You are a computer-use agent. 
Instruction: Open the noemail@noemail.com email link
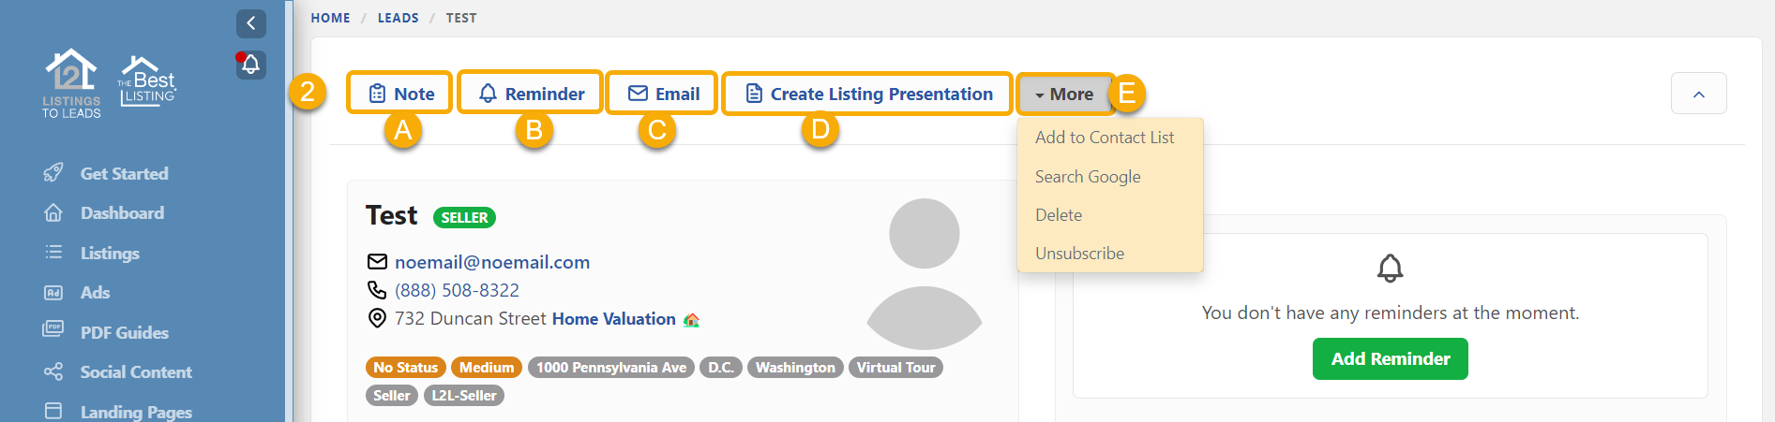491,263
